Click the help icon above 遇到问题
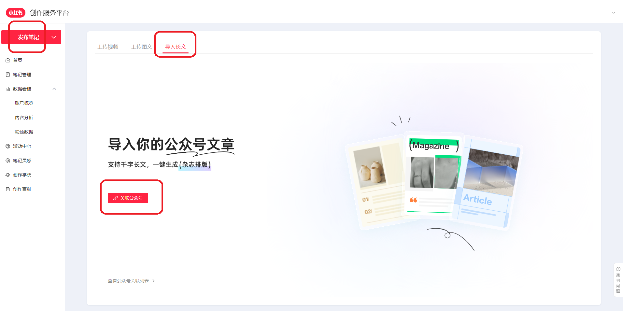This screenshot has width=623, height=311. (618, 269)
